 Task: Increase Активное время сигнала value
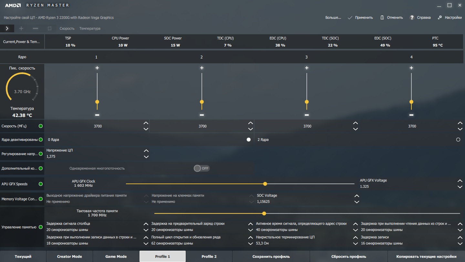(356, 224)
